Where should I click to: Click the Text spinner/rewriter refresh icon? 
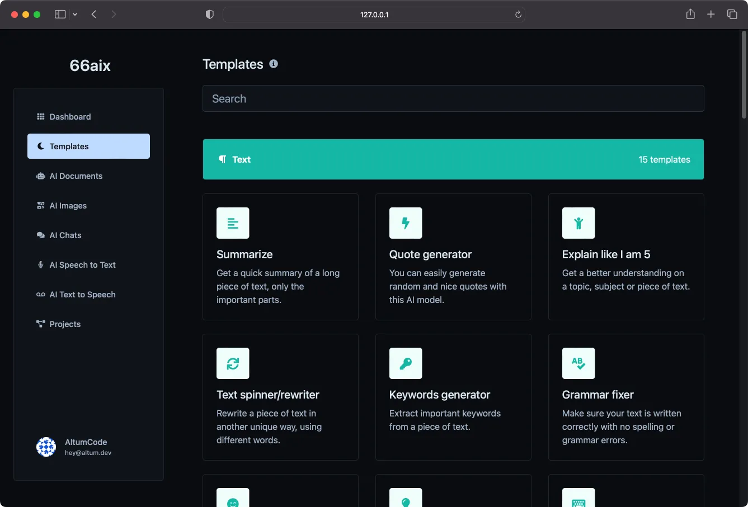[x=233, y=363]
